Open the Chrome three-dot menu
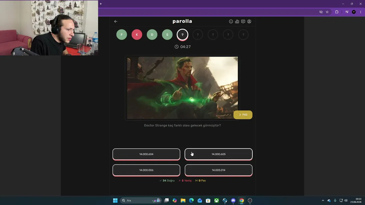 click(361, 12)
